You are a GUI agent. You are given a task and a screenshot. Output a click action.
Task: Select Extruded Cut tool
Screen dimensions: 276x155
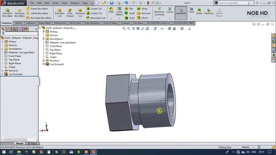(x=60, y=12)
